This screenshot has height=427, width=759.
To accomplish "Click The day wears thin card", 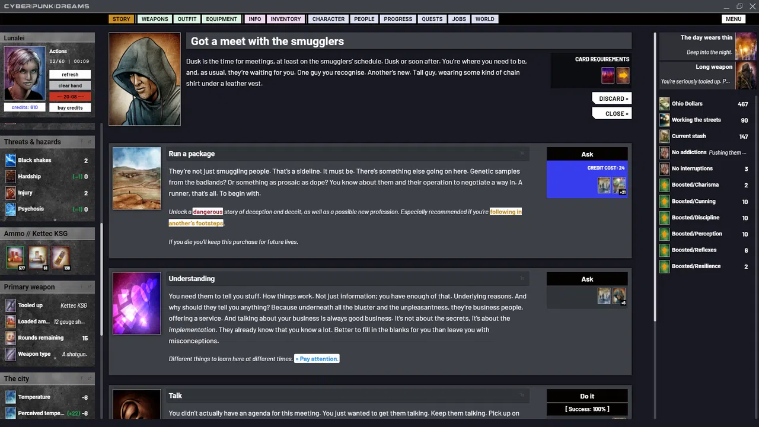I will coord(709,45).
